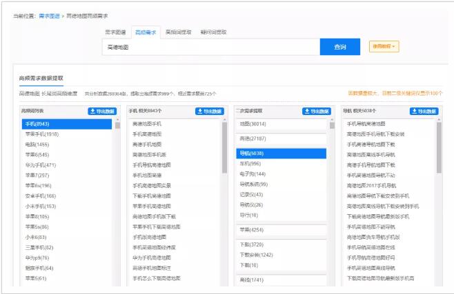
Task: Select 下载(3720) in secondary demand list
Action: pyautogui.click(x=252, y=245)
